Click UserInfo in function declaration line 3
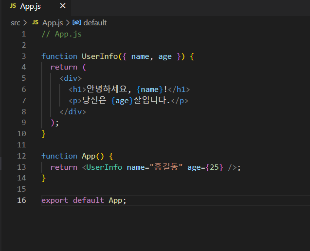 pos(100,56)
